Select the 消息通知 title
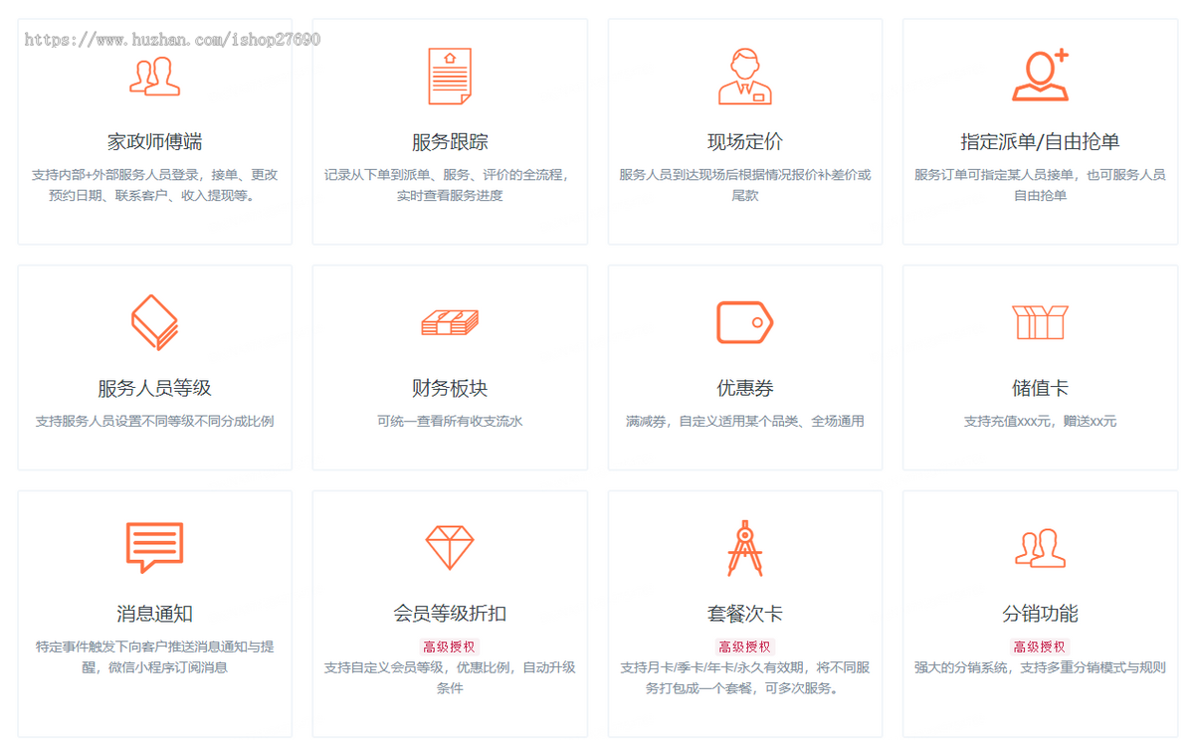 point(155,614)
